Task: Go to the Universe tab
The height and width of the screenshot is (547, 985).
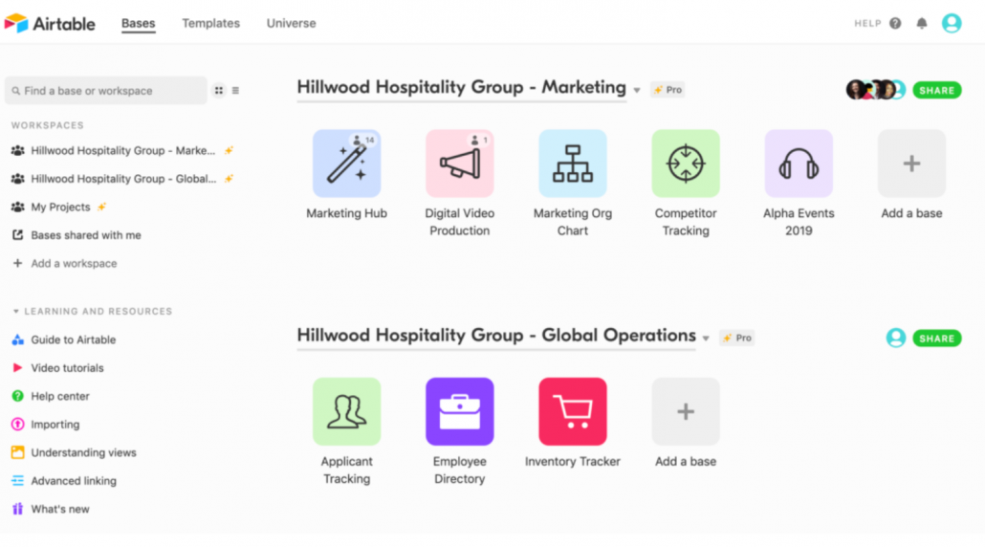Action: pyautogui.click(x=291, y=23)
